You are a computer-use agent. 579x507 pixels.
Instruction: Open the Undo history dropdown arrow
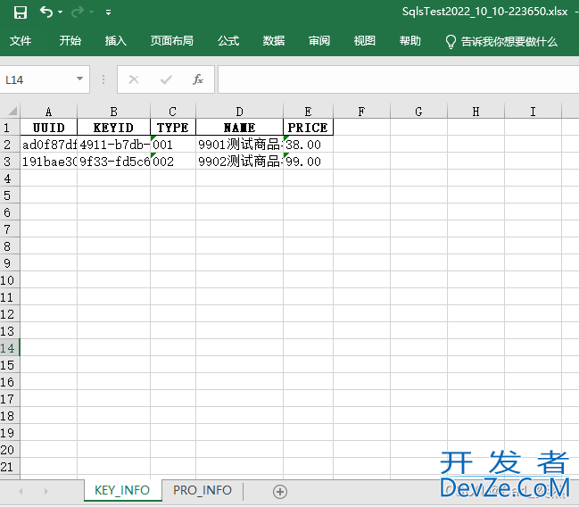60,12
